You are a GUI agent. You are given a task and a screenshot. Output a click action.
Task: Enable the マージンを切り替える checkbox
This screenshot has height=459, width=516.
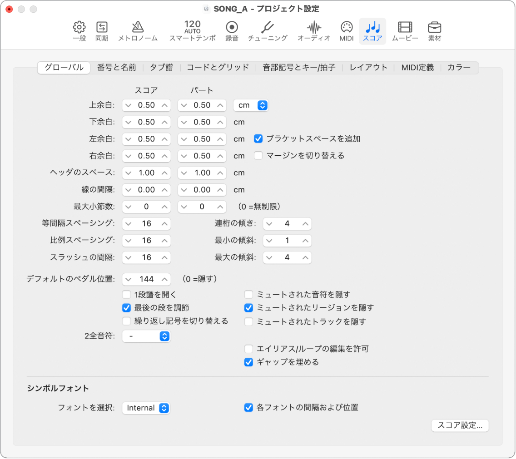pyautogui.click(x=258, y=156)
